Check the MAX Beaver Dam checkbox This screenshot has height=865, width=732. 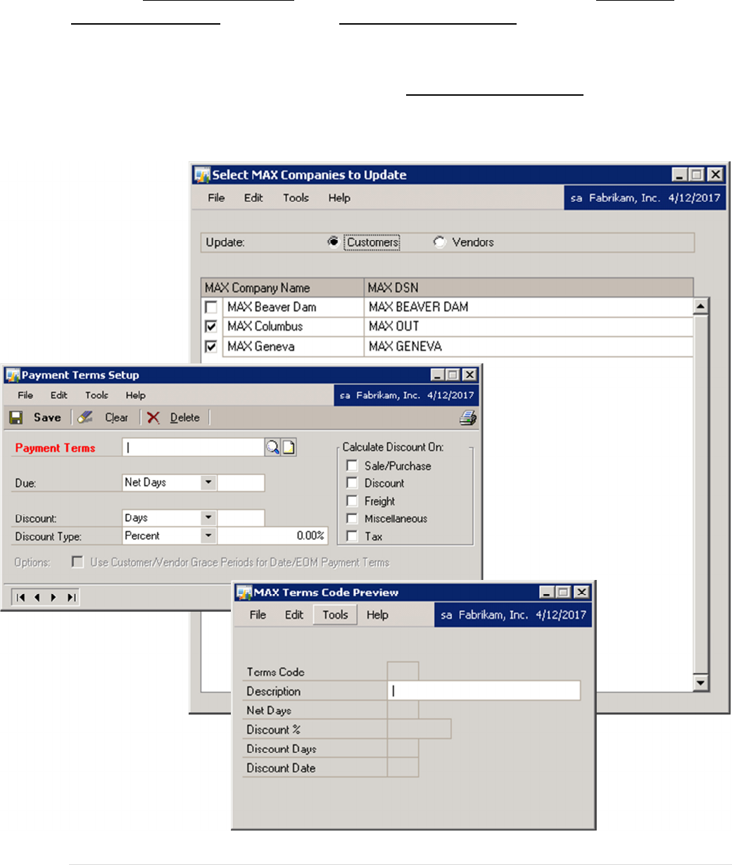tap(210, 307)
